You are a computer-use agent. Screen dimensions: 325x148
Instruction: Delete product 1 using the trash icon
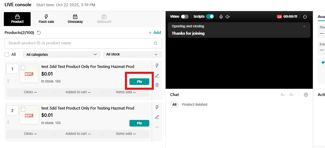(157, 85)
